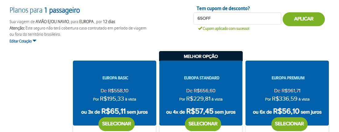This screenshot has height=132, width=339.
Task: Click the Europa Premium plan title
Action: pyautogui.click(x=288, y=78)
